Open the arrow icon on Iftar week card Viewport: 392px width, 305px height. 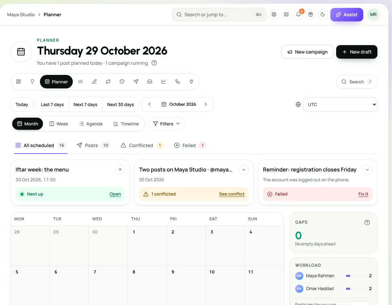(x=120, y=170)
